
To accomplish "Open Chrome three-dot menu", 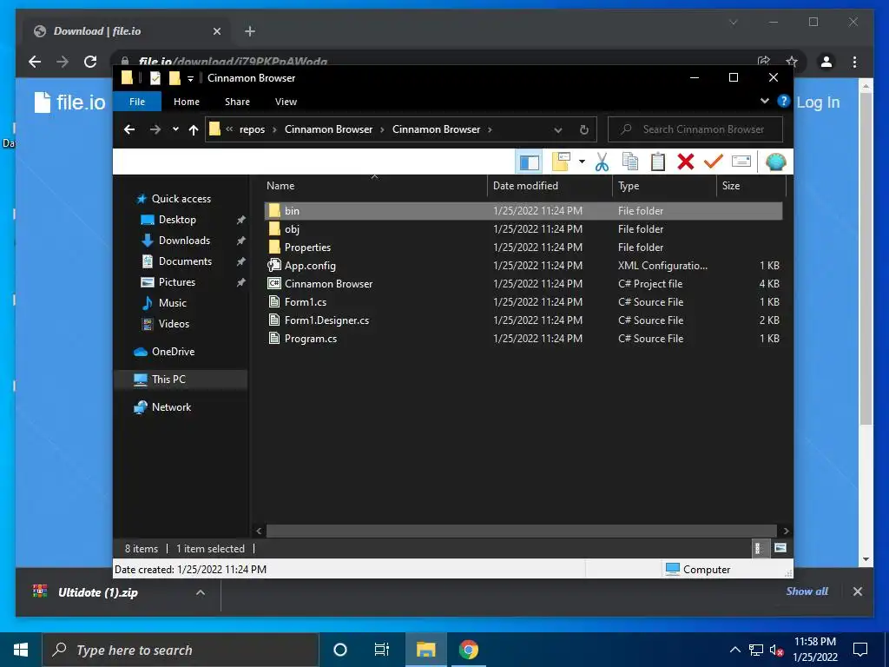I will (x=854, y=62).
